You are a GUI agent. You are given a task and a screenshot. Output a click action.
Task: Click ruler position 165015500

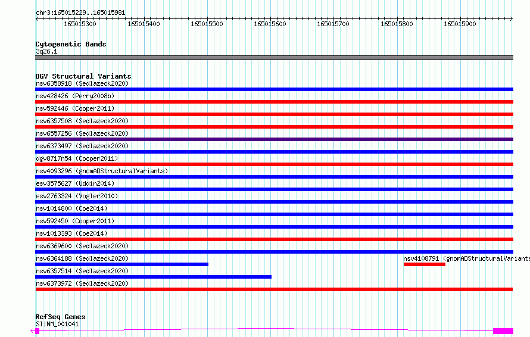coord(207,24)
